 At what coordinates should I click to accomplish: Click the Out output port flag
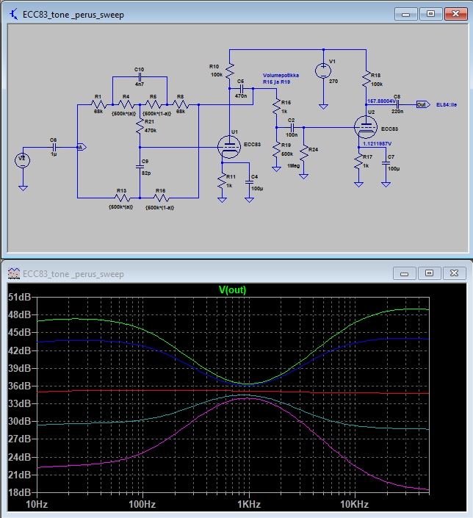point(422,104)
